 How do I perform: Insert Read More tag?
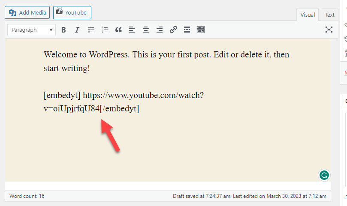[187, 30]
